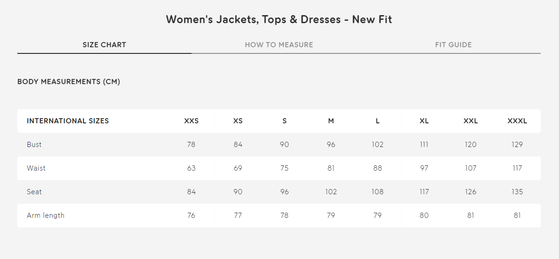Click the L size column header

pos(378,121)
